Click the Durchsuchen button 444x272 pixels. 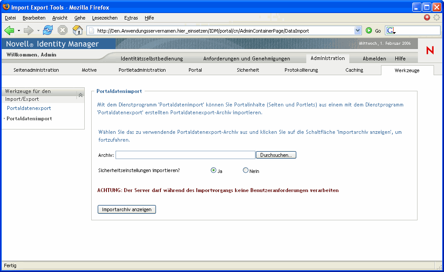pos(276,155)
